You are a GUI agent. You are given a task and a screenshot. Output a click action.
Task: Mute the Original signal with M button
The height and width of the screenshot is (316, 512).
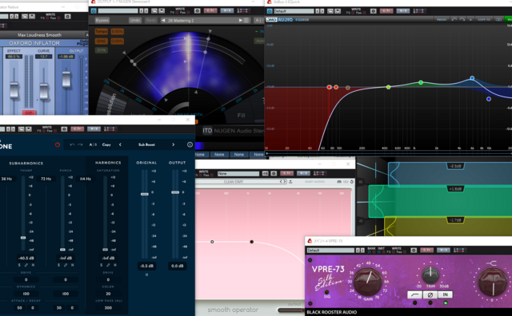coord(146,275)
